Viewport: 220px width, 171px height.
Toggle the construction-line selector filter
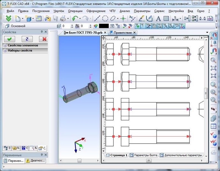(143, 26)
